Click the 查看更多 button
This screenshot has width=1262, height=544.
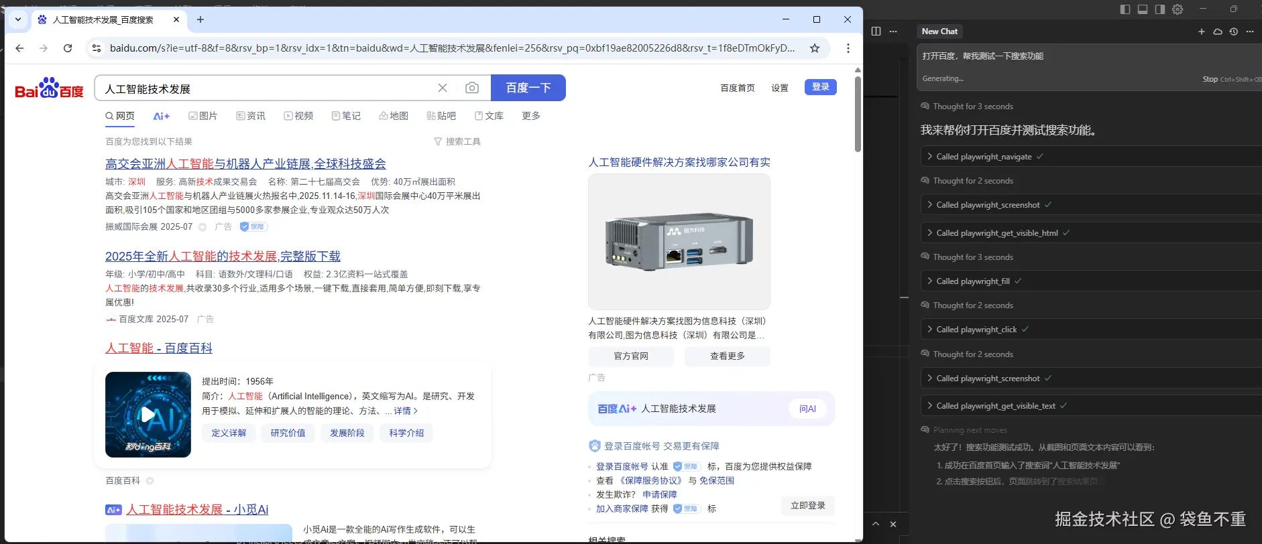[727, 356]
